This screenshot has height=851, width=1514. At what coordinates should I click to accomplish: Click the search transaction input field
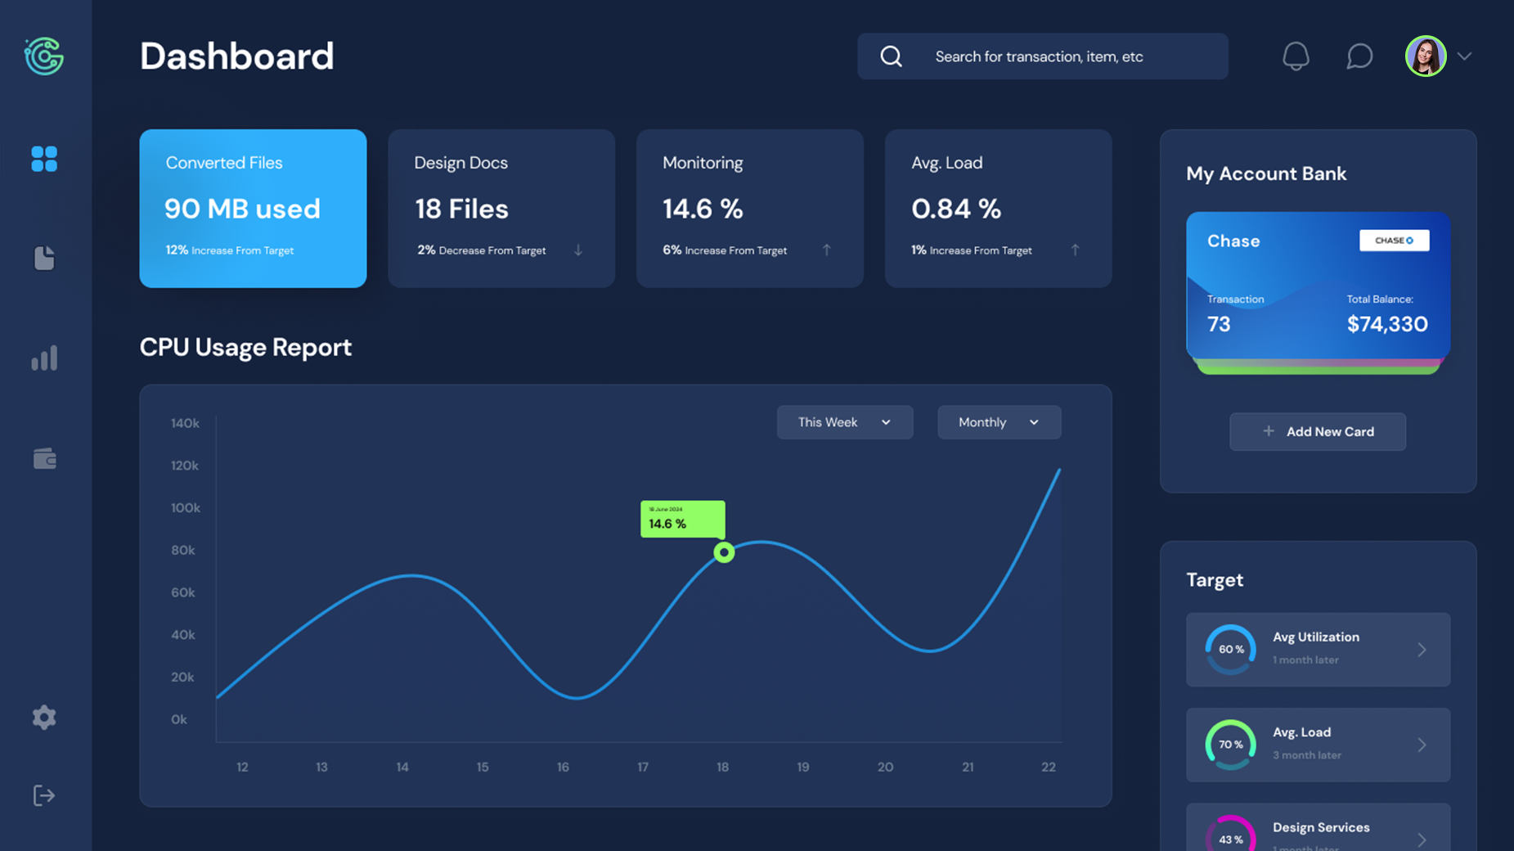tap(1063, 56)
